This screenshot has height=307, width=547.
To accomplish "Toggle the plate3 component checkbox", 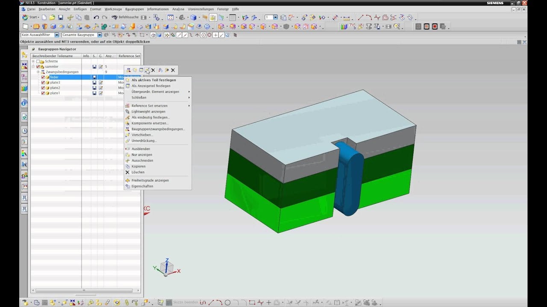I will 43,82.
